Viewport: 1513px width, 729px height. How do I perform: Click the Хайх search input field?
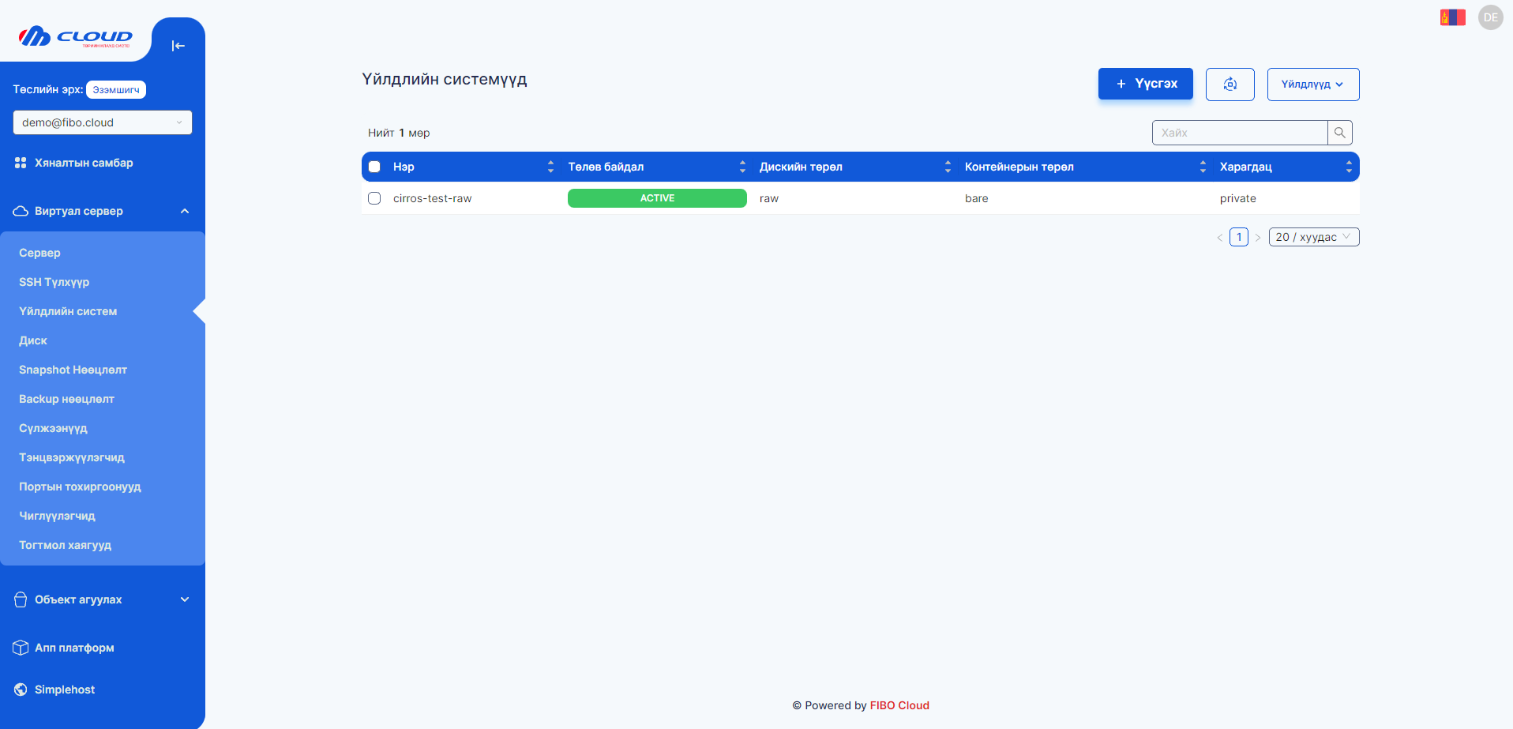click(1239, 133)
